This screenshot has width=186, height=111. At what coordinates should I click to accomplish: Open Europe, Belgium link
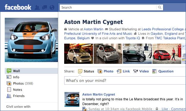pos(77,38)
